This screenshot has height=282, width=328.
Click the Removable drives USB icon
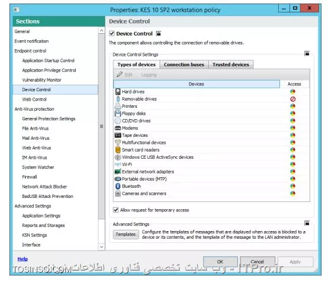click(x=118, y=99)
